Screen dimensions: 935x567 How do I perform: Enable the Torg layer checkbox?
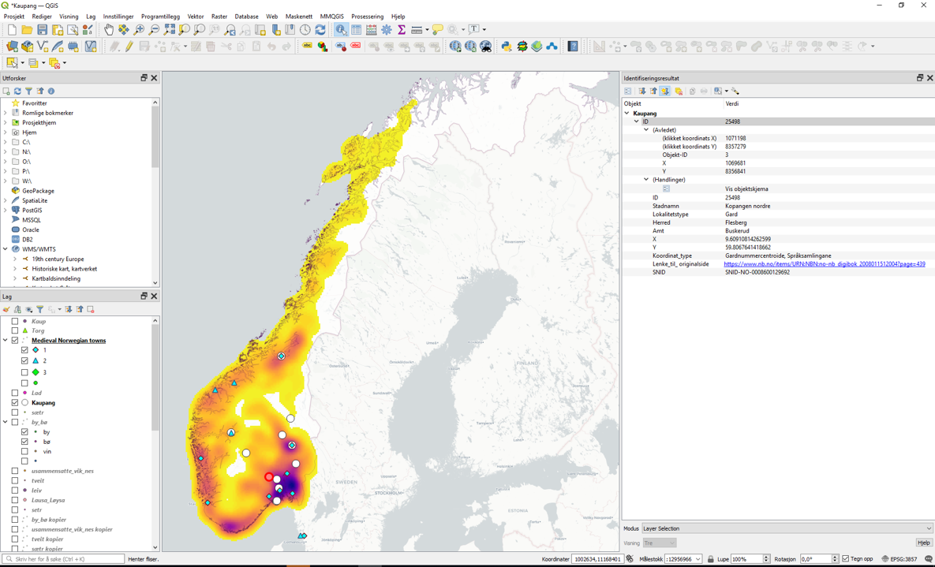pos(15,331)
